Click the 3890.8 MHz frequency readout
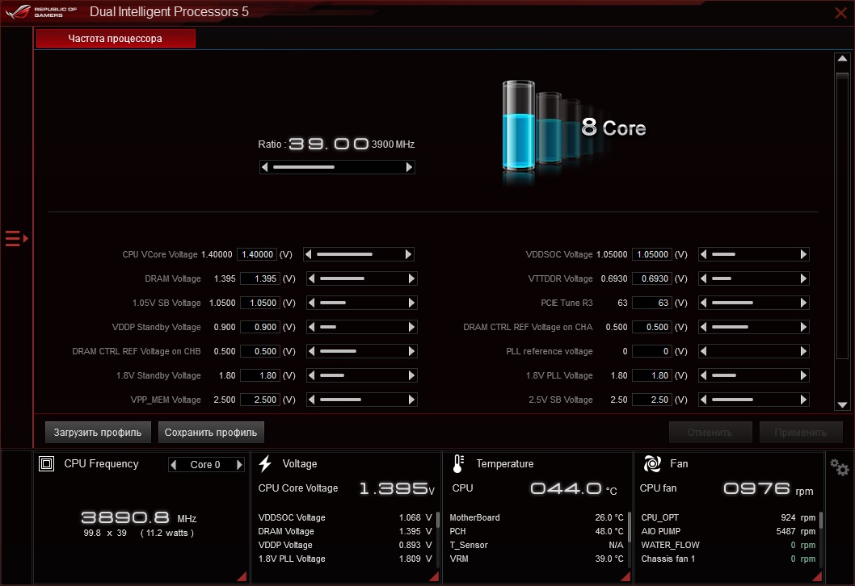Image resolution: width=855 pixels, height=586 pixels. 138,517
